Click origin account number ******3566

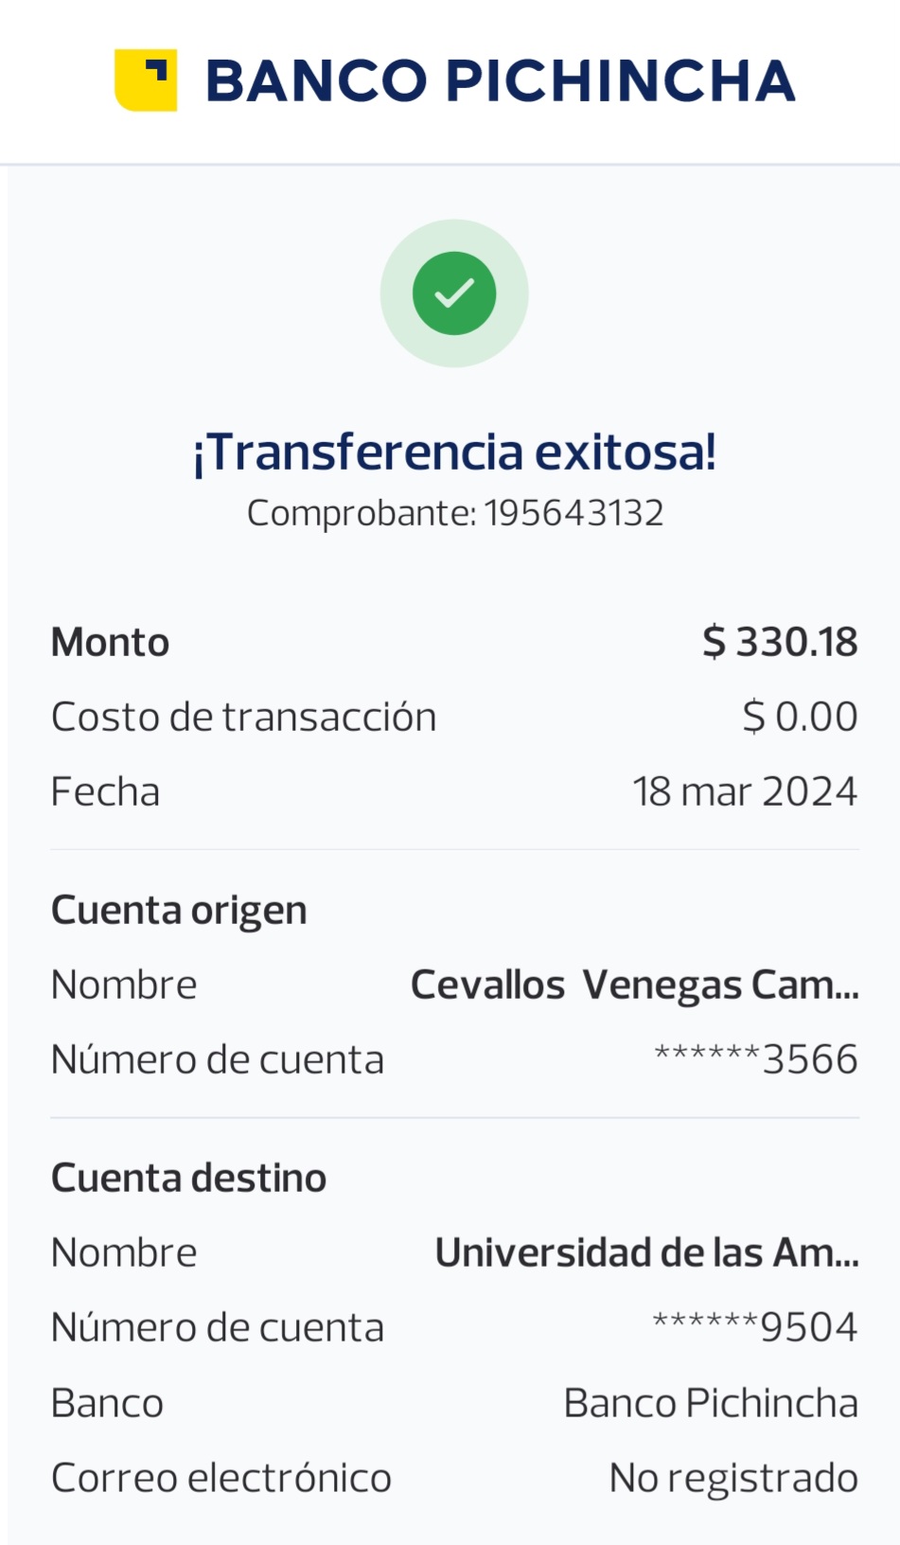(756, 1059)
